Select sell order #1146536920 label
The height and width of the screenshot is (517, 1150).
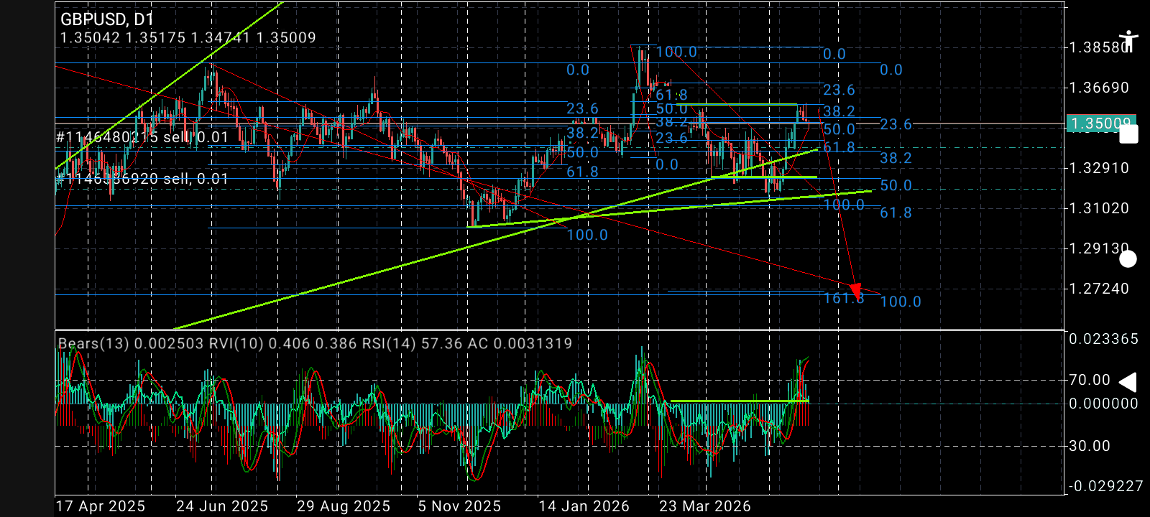(142, 178)
